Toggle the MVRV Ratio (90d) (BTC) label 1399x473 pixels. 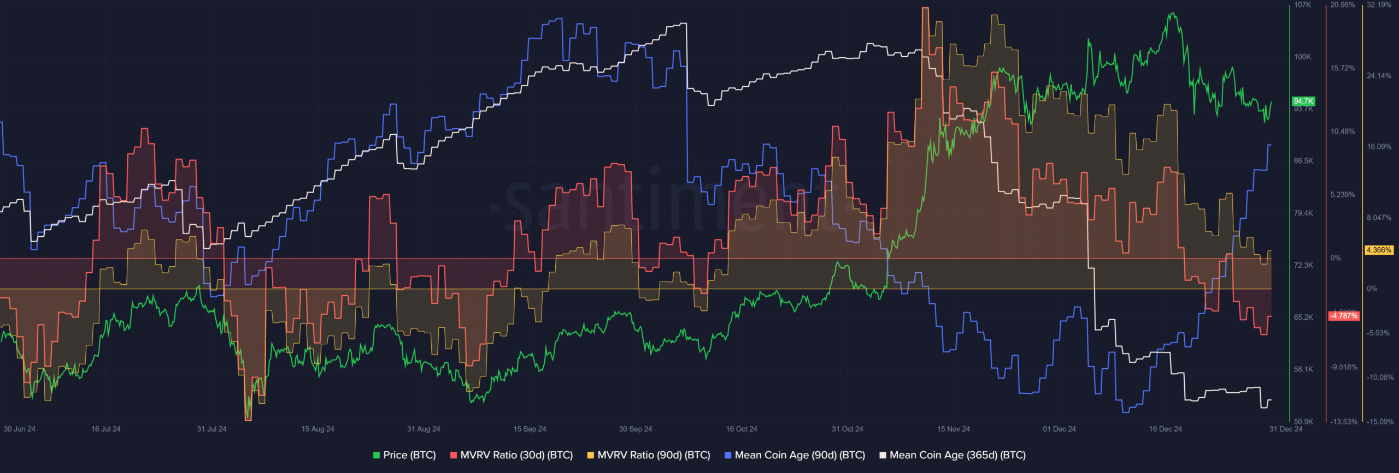pos(654,455)
